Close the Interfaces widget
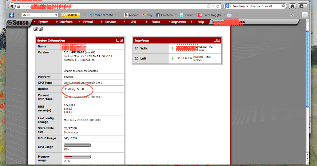The width and height of the screenshot is (317, 166). coord(218,40)
